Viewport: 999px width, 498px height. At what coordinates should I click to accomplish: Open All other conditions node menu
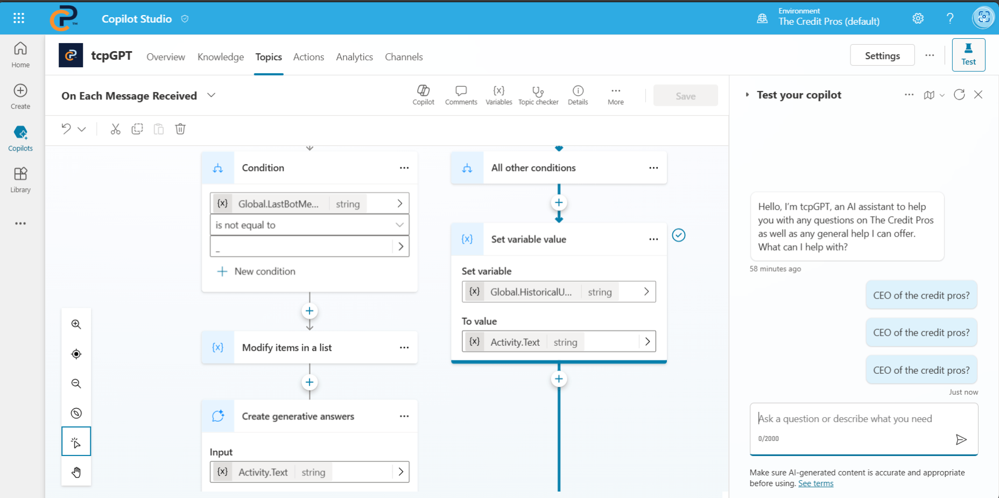point(653,168)
